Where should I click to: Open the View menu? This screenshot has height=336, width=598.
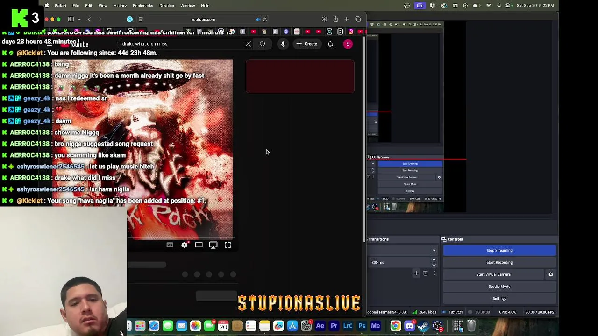point(103,6)
